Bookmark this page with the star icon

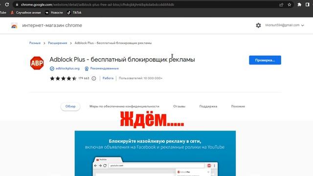289,4
